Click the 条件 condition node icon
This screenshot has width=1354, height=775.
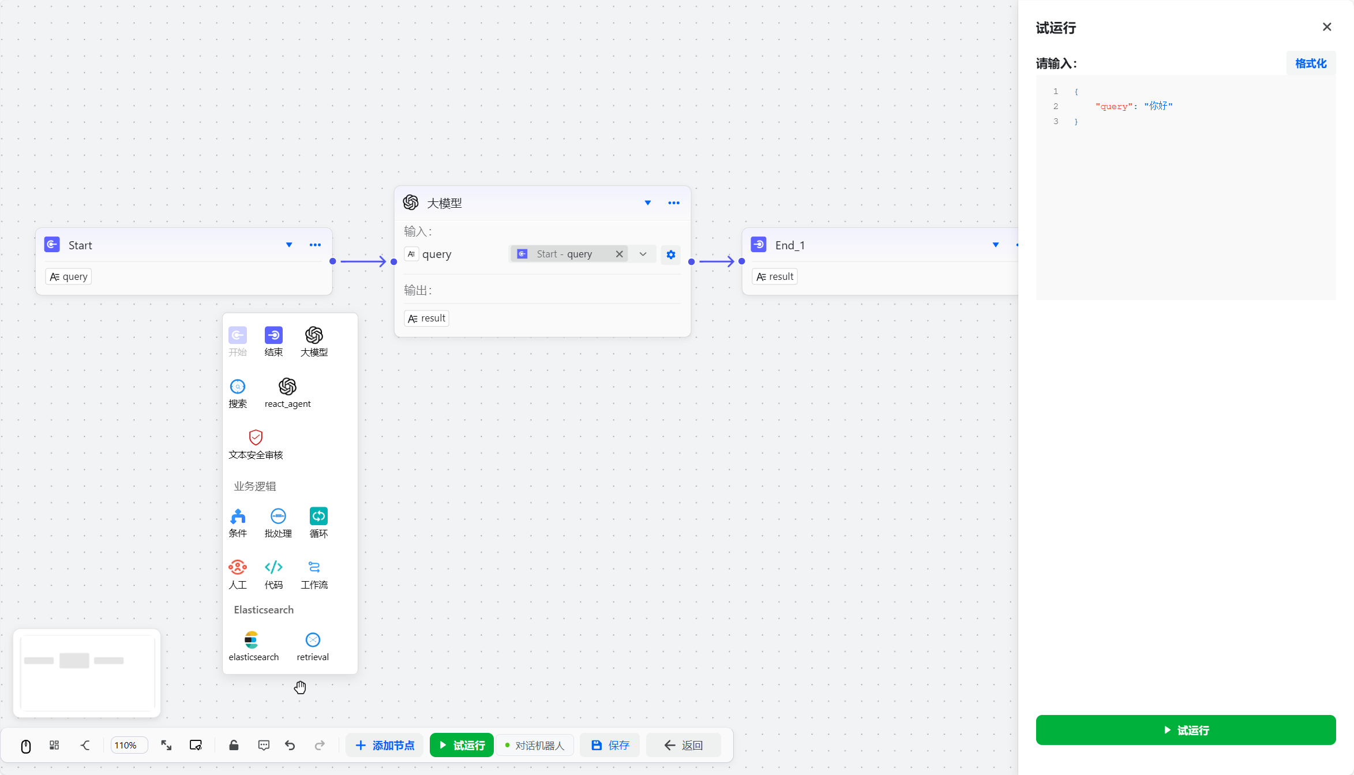click(x=238, y=516)
